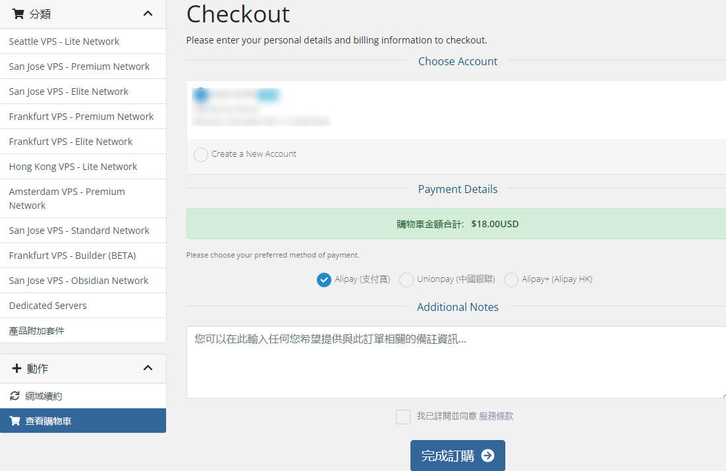Select Unionpay (中國銀聯) payment method
Image resolution: width=726 pixels, height=471 pixels.
[x=406, y=280]
